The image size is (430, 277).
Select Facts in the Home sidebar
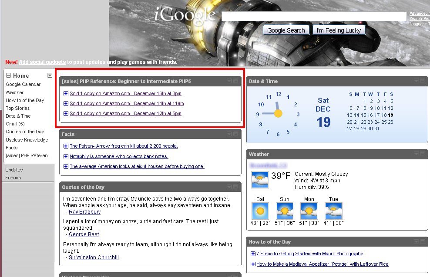pos(11,148)
